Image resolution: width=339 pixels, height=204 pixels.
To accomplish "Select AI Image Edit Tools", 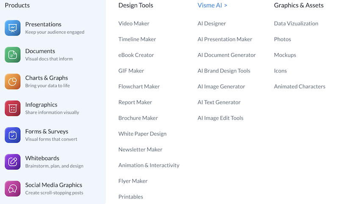I will click(220, 118).
